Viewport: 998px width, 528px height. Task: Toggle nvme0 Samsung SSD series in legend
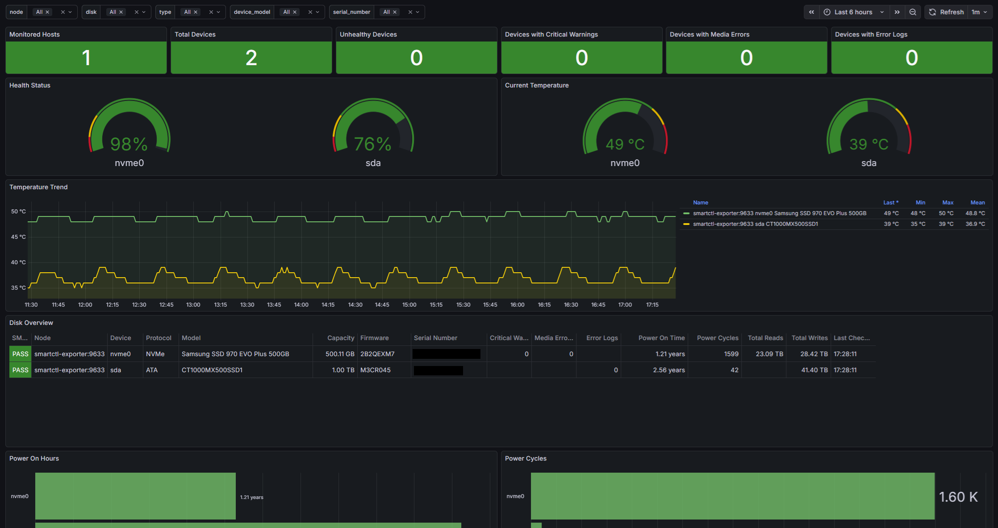coord(780,213)
